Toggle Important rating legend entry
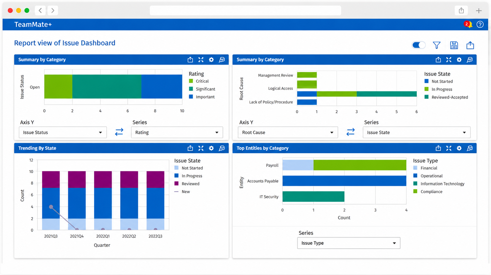This screenshot has width=491, height=275. point(202,97)
